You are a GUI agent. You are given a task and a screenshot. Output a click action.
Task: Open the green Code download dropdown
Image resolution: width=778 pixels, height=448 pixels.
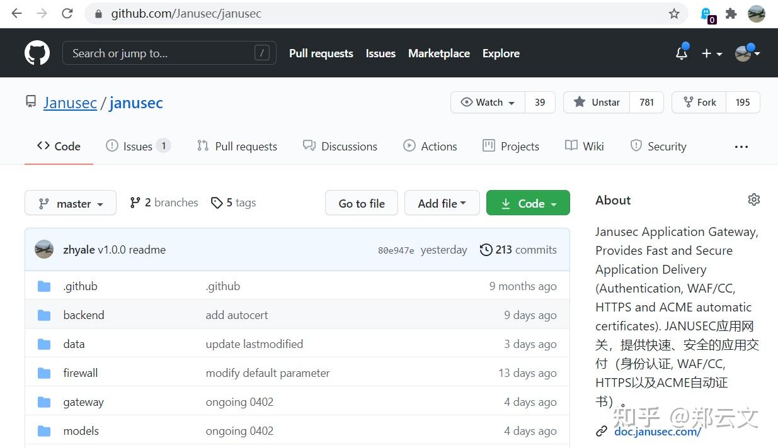(528, 203)
